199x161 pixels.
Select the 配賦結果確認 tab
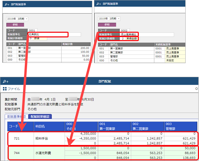click(x=40, y=117)
